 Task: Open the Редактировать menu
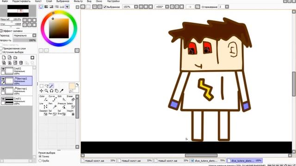21,1
